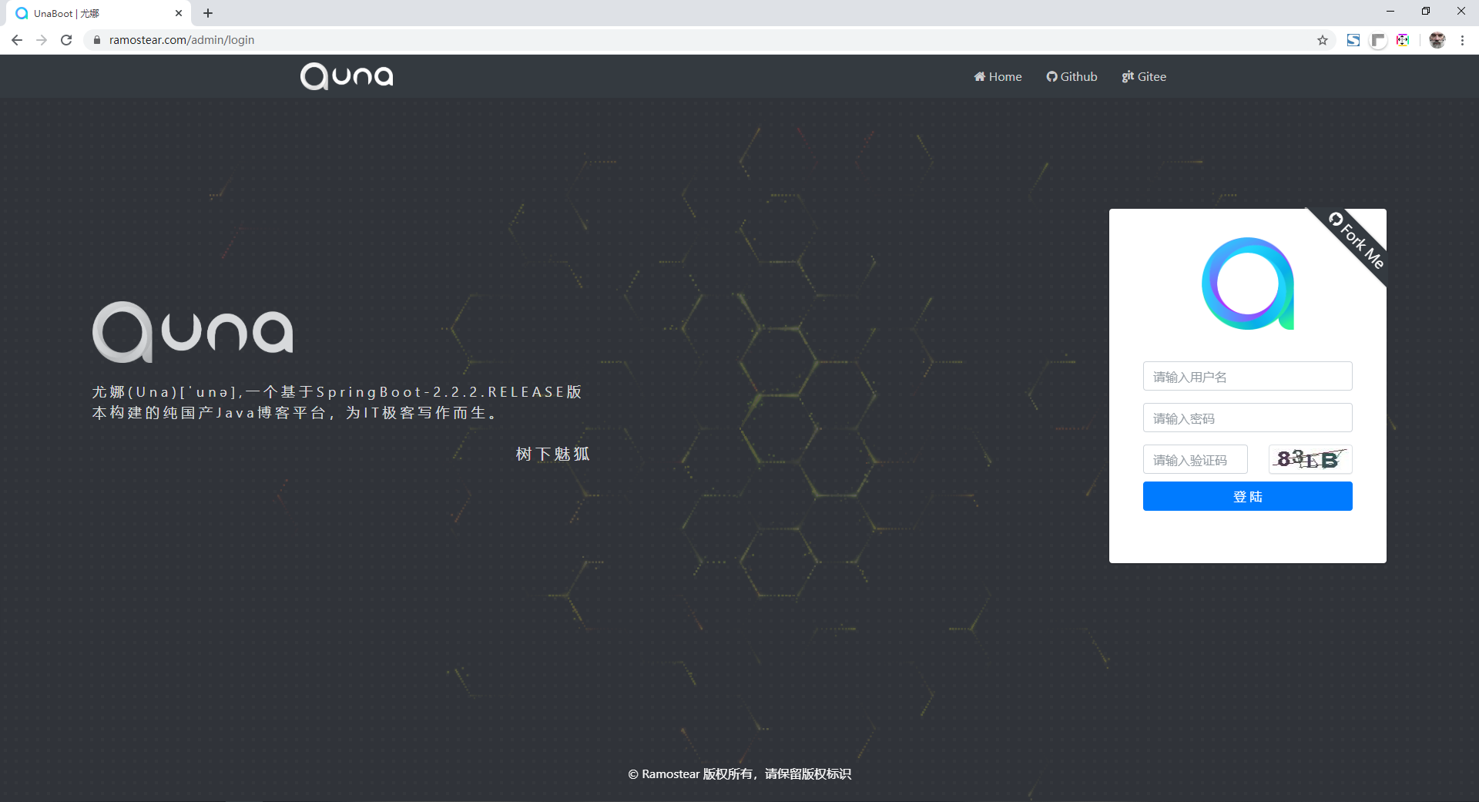Open a new browser tab
Screen dimensions: 1479x802
click(208, 13)
